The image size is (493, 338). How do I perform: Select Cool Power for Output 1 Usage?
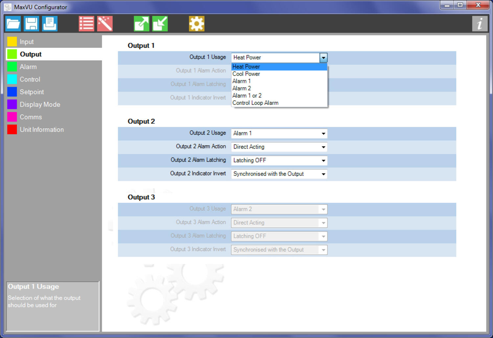tap(246, 74)
